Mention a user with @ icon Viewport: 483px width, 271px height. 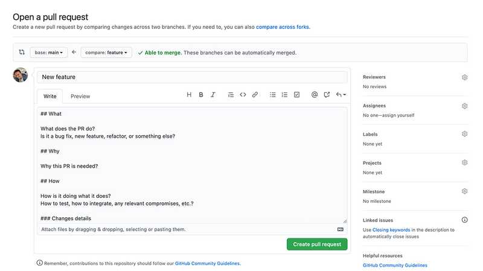(x=315, y=95)
